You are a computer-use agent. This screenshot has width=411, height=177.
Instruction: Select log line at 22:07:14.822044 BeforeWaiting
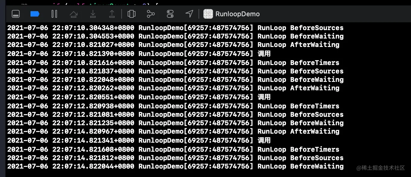pos(175,166)
